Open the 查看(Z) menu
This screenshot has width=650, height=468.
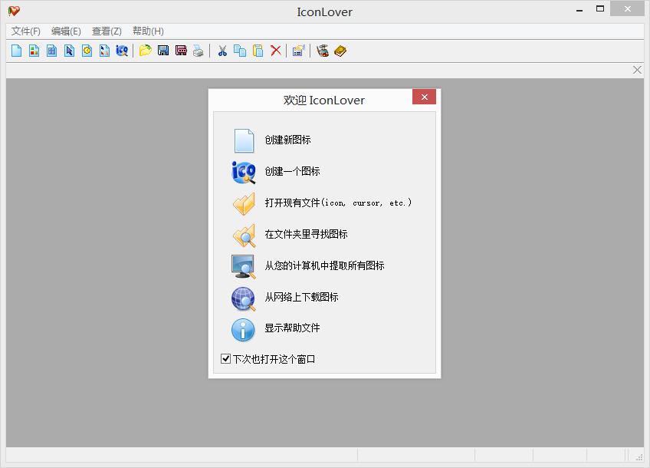pyautogui.click(x=106, y=31)
